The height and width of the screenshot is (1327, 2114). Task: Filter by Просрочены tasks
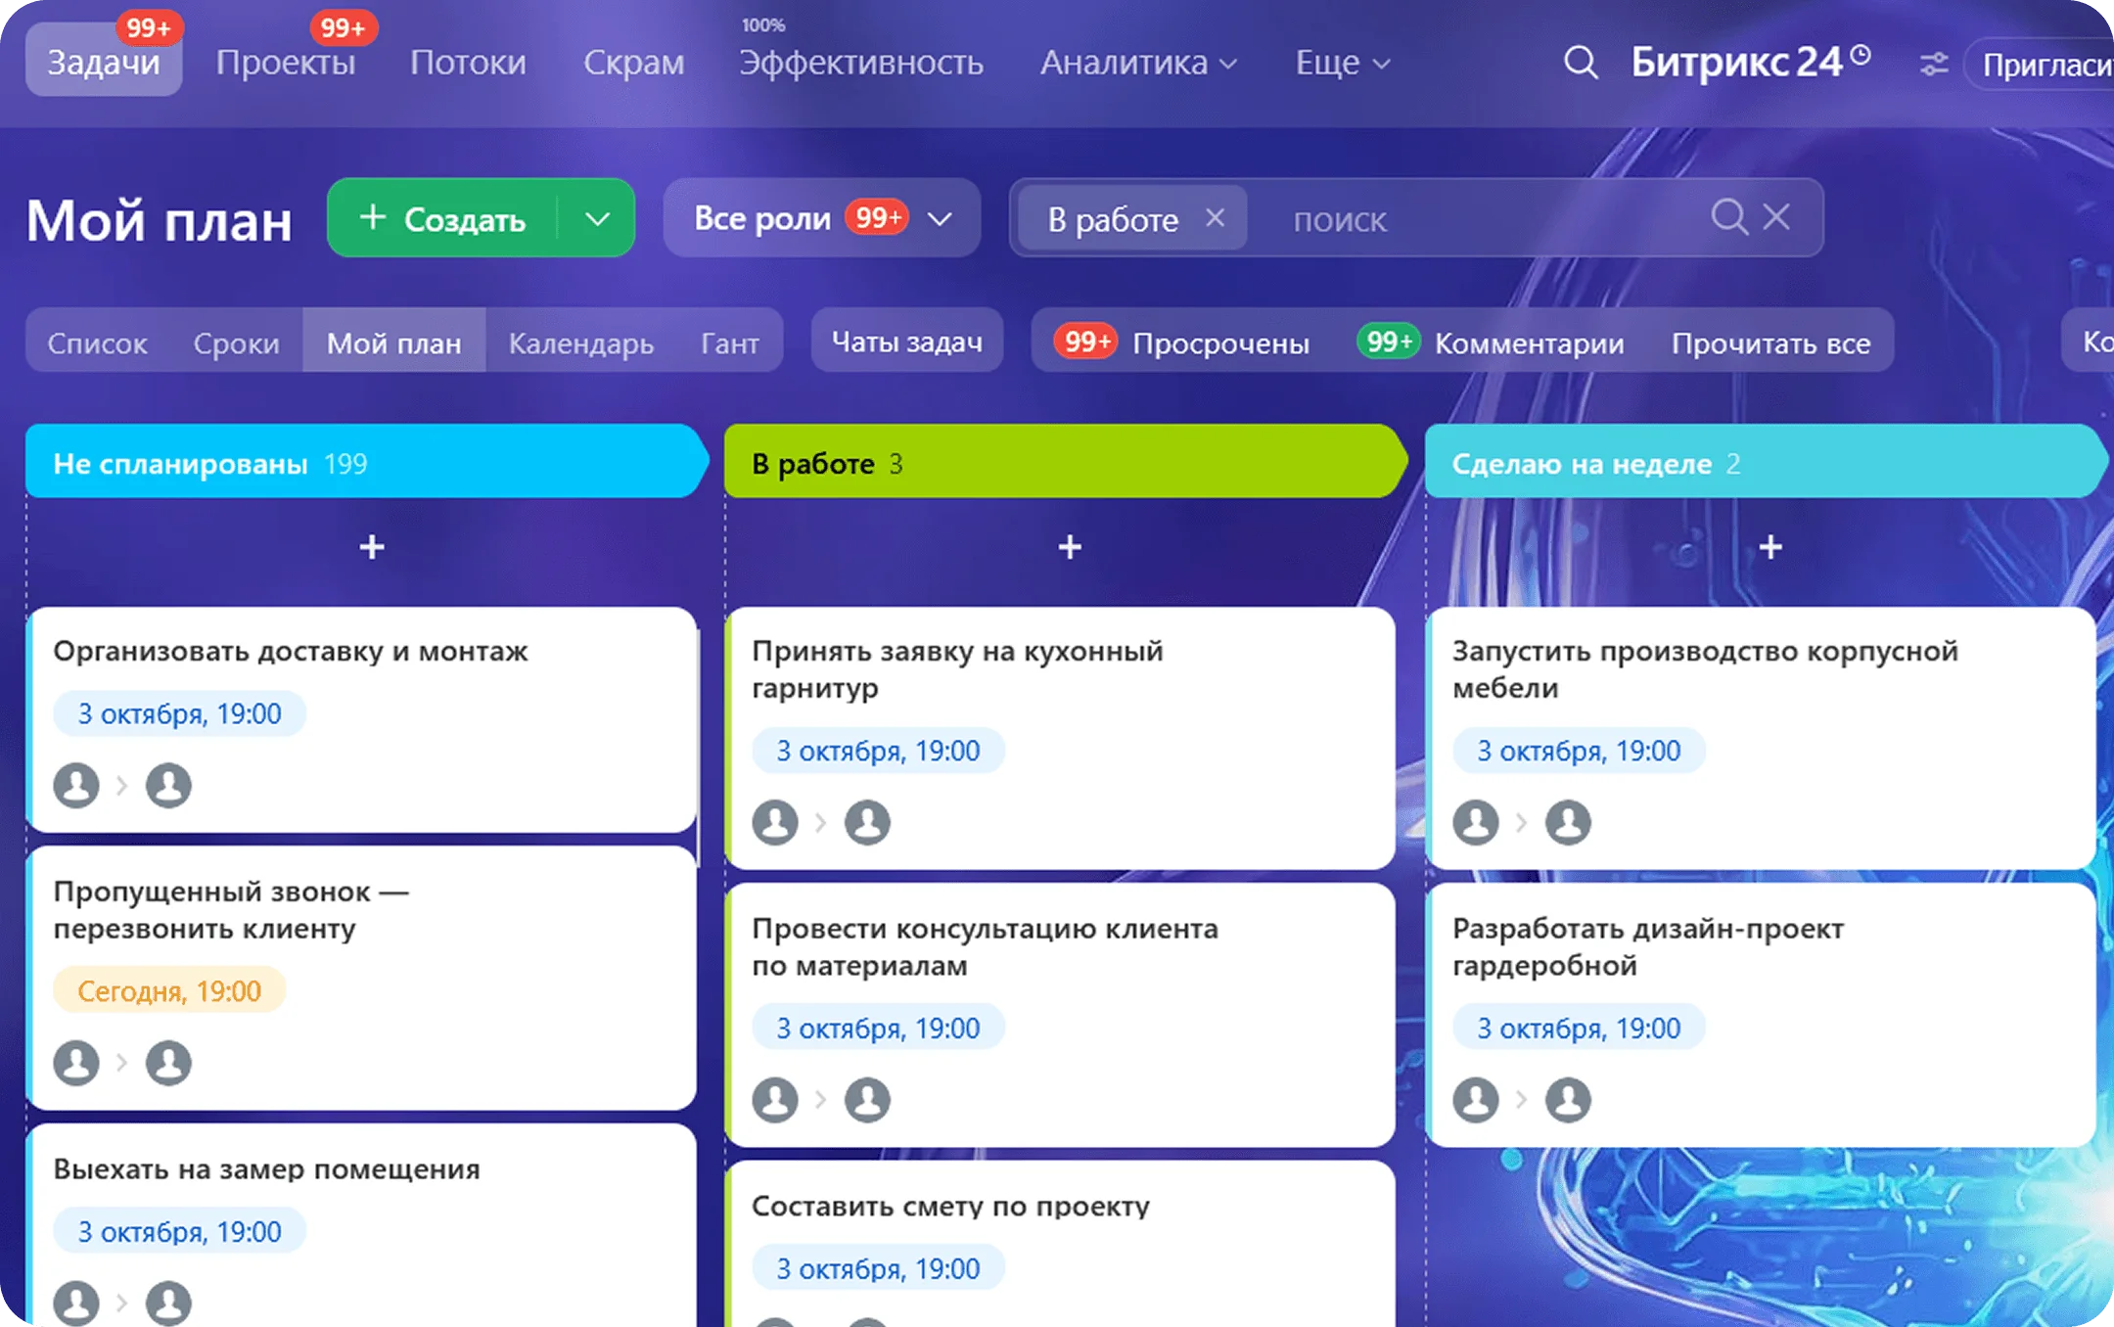click(1181, 343)
